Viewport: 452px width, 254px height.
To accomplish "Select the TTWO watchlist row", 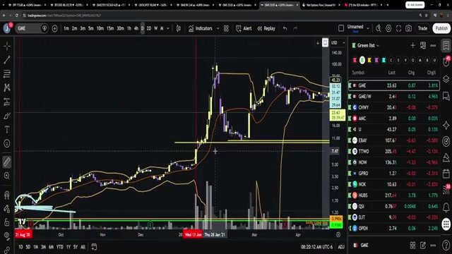I will [394, 152].
